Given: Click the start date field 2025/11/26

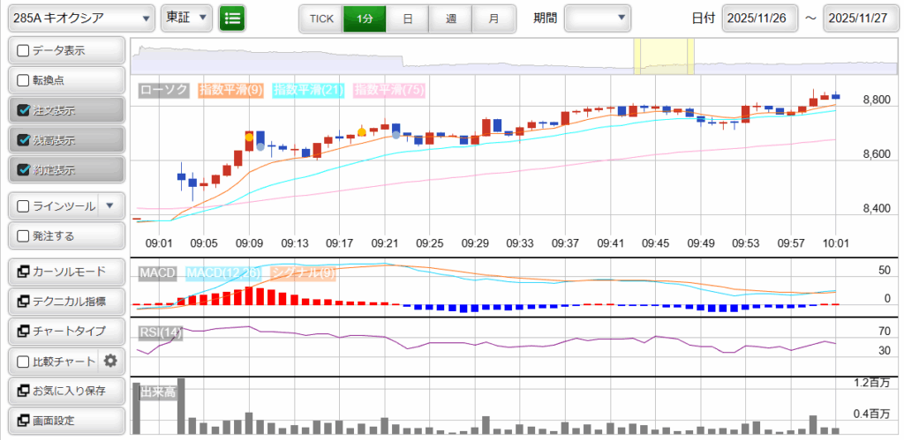Looking at the screenshot, I should click(x=760, y=18).
